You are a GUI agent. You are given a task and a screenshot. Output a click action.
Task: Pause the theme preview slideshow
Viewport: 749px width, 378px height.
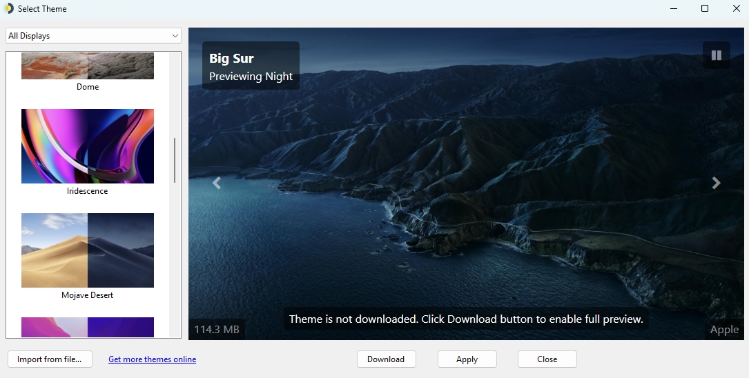point(716,55)
